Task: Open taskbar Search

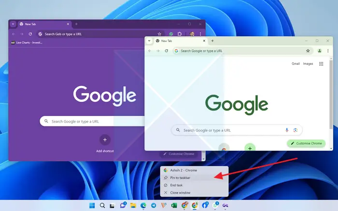Action: click(x=102, y=206)
